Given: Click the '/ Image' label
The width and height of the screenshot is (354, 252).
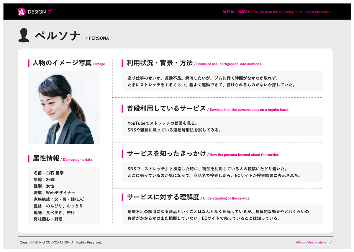Looking at the screenshot, I should pyautogui.click(x=99, y=64).
